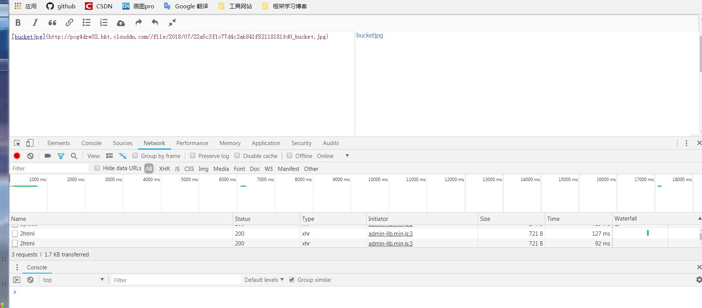Click the network Filter text field
This screenshot has width=702, height=308.
49,169
